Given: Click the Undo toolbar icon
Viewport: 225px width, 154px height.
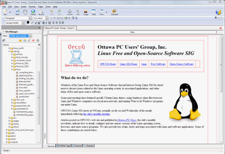Looking at the screenshot, I should pyautogui.click(x=52, y=12).
